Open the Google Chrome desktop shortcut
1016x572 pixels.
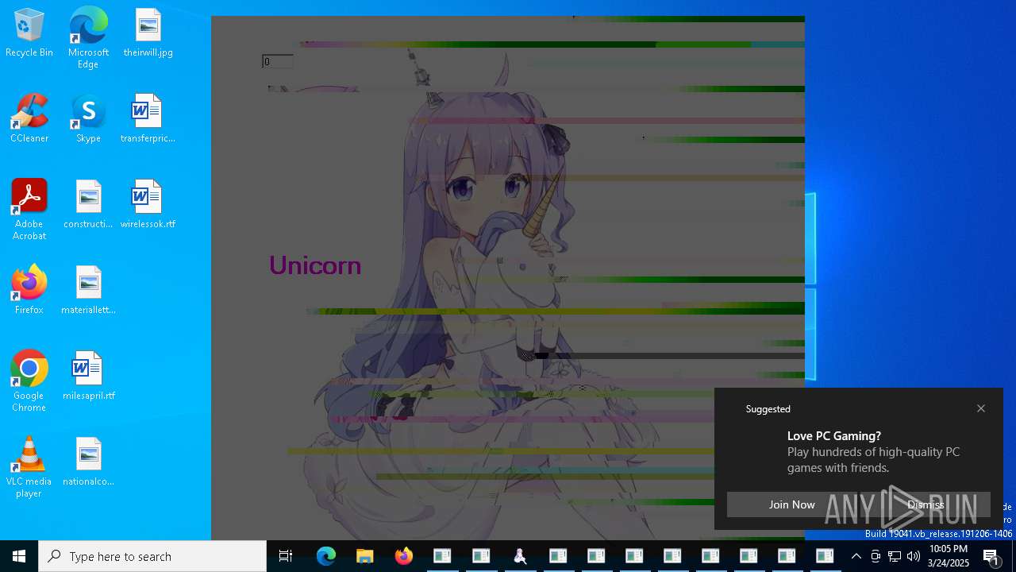29,381
